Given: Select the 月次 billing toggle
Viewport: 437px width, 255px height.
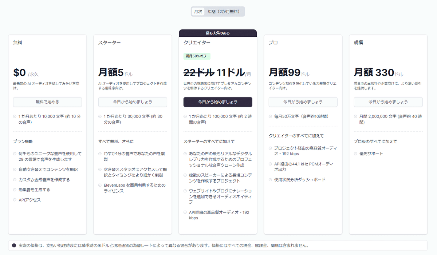Looking at the screenshot, I should click(x=198, y=12).
